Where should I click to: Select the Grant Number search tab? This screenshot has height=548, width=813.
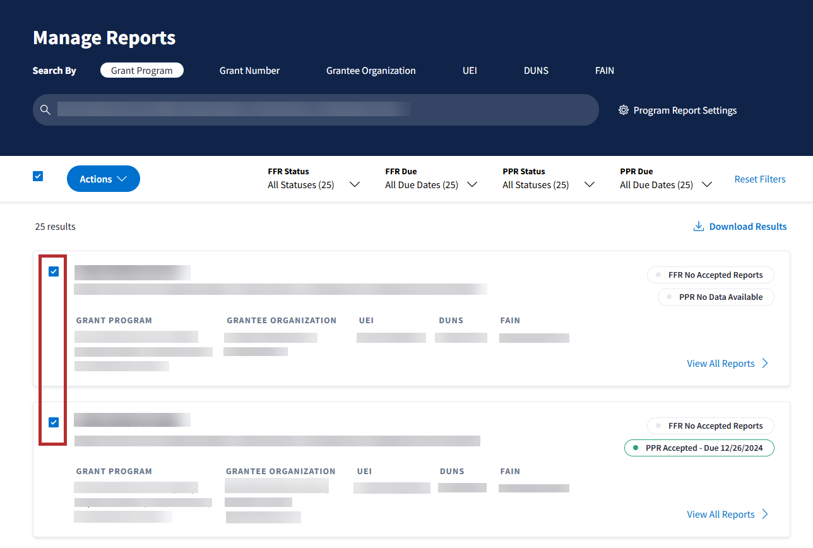pyautogui.click(x=249, y=71)
